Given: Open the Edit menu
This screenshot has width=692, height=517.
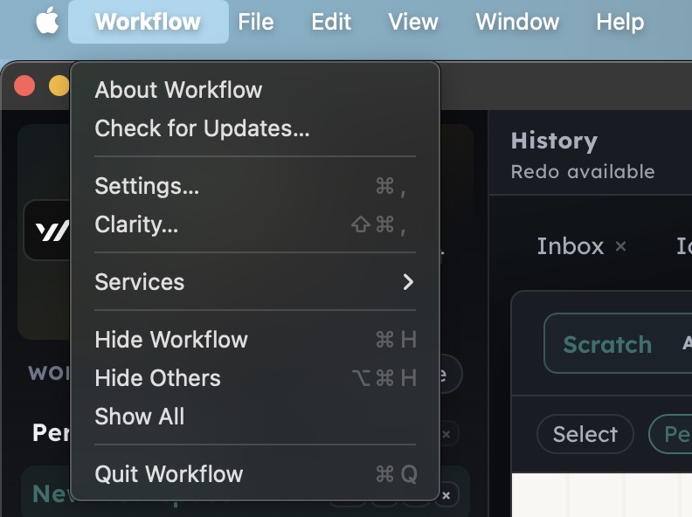Looking at the screenshot, I should [331, 22].
